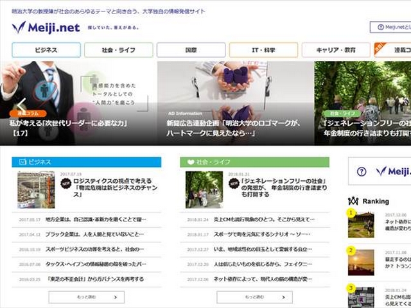The height and width of the screenshot is (308, 411).
Task: Click question mark icon in sidebar Meiji banner
Action: pos(362,172)
